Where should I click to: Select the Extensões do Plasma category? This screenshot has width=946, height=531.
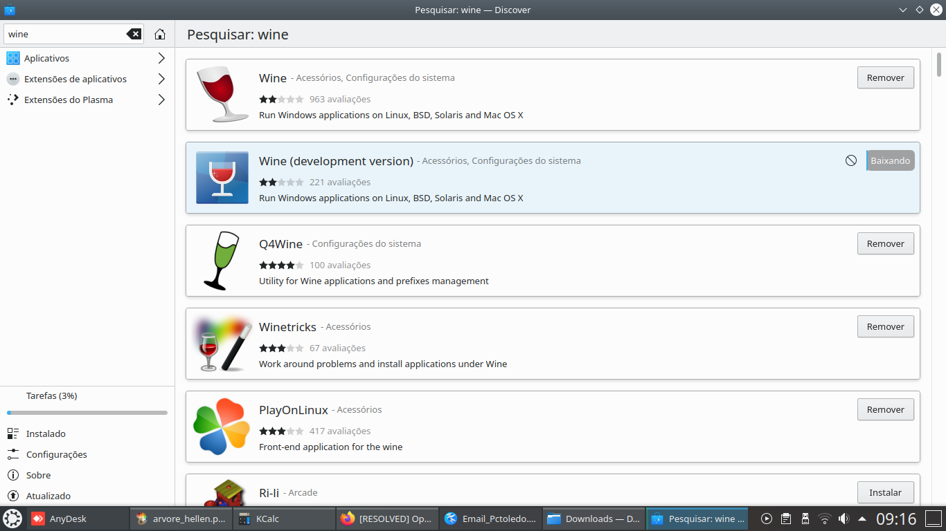87,100
